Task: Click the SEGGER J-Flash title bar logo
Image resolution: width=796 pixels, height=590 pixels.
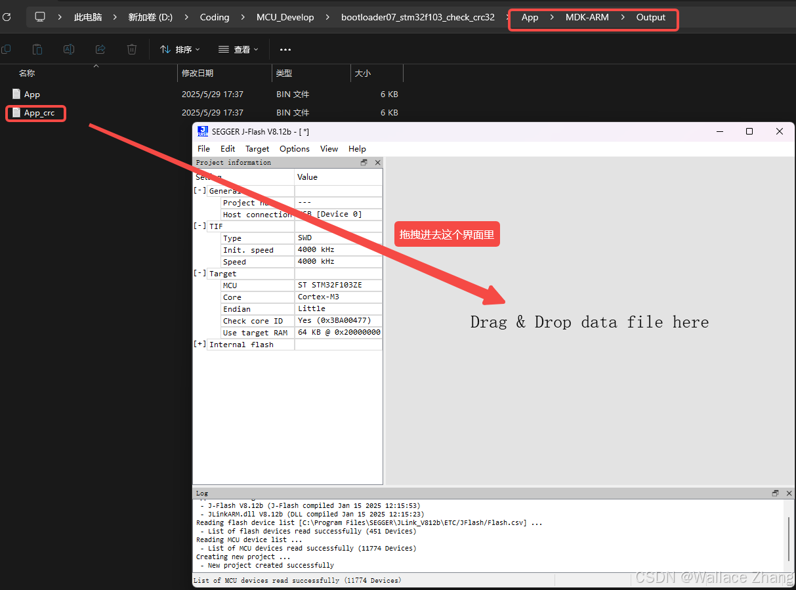Action: (203, 131)
